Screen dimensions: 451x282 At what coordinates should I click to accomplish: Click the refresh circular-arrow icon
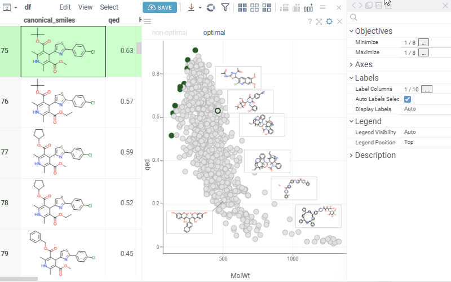point(210,7)
